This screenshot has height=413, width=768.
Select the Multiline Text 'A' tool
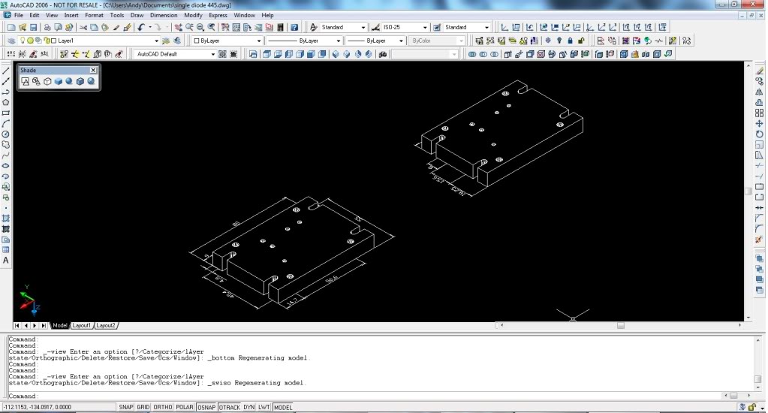(x=6, y=260)
